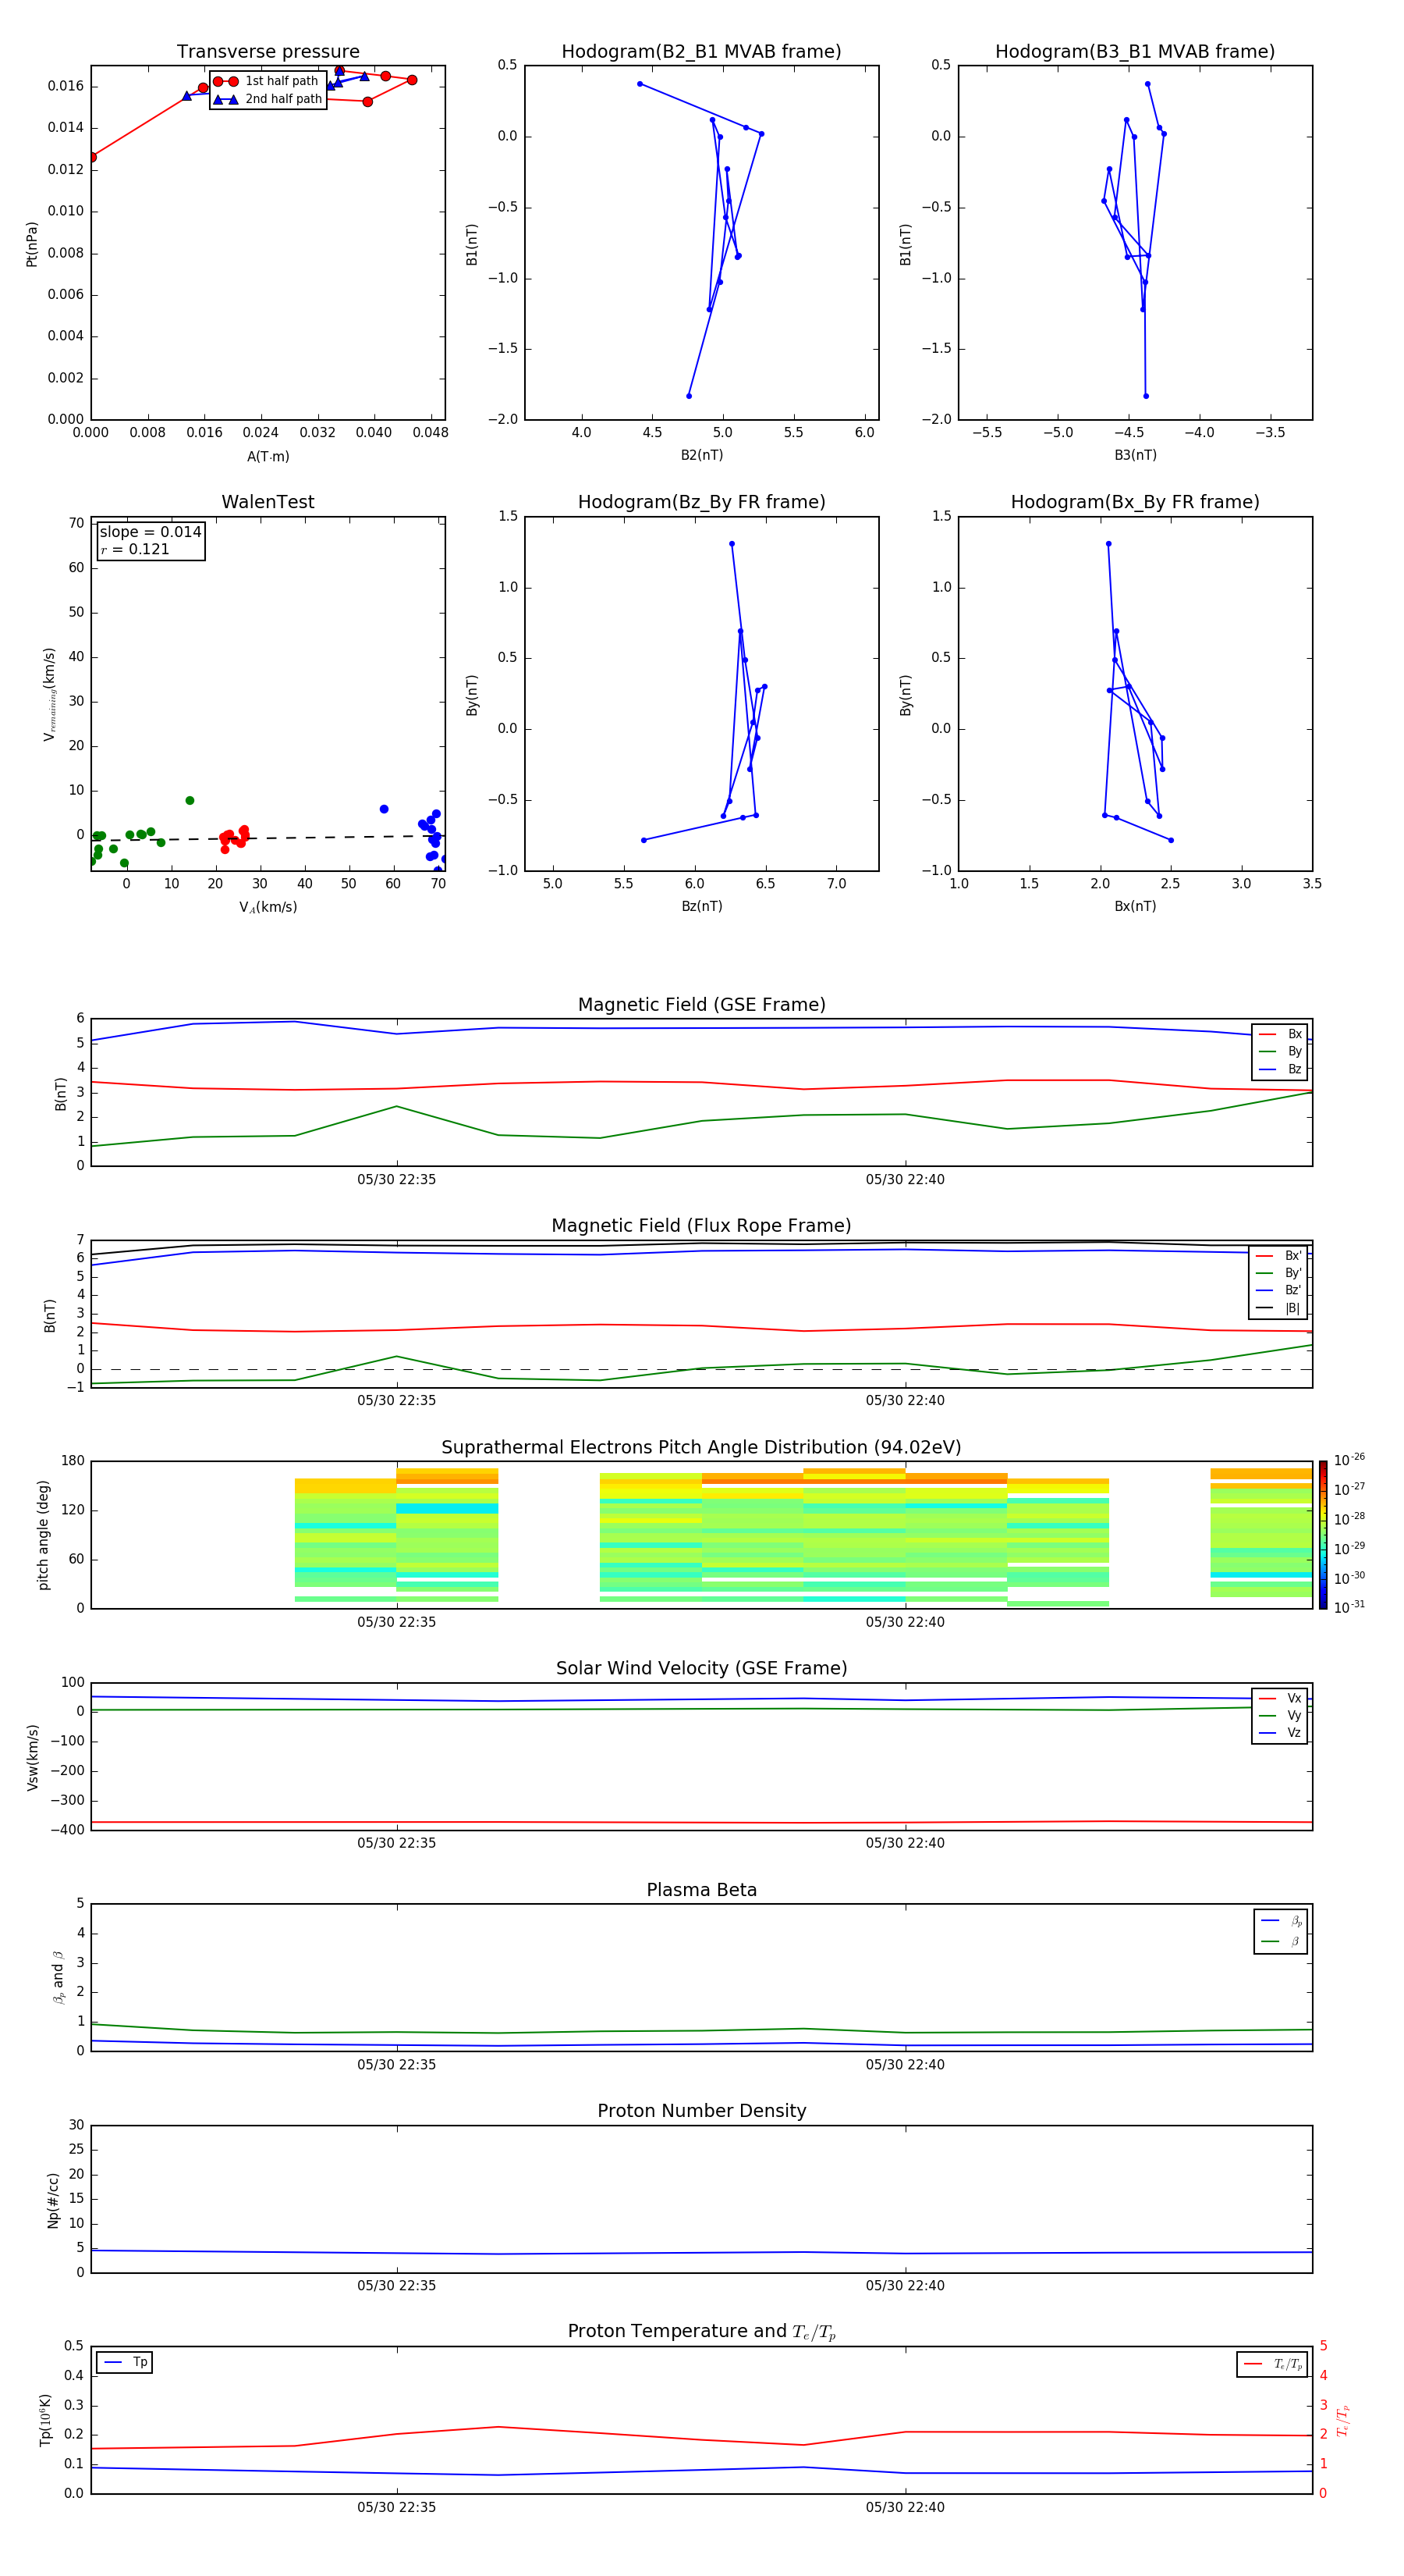This screenshot has width=1404, height=2576.
Task: Click the 'B3(nT)' x-axis label
Action: [1135, 455]
